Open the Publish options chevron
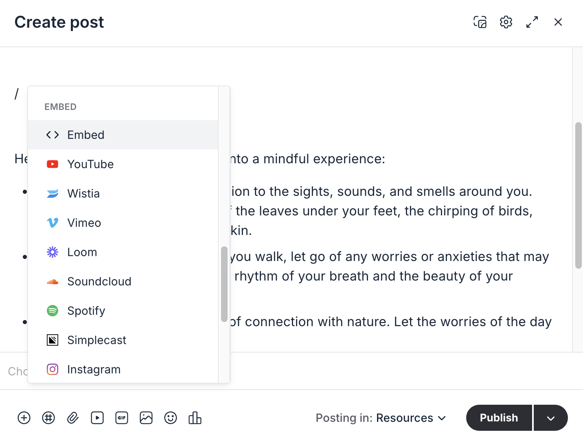This screenshot has width=583, height=443. click(x=551, y=418)
